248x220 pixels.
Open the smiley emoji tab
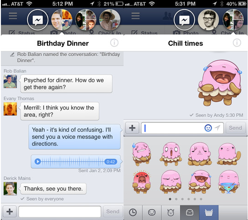click(x=152, y=212)
